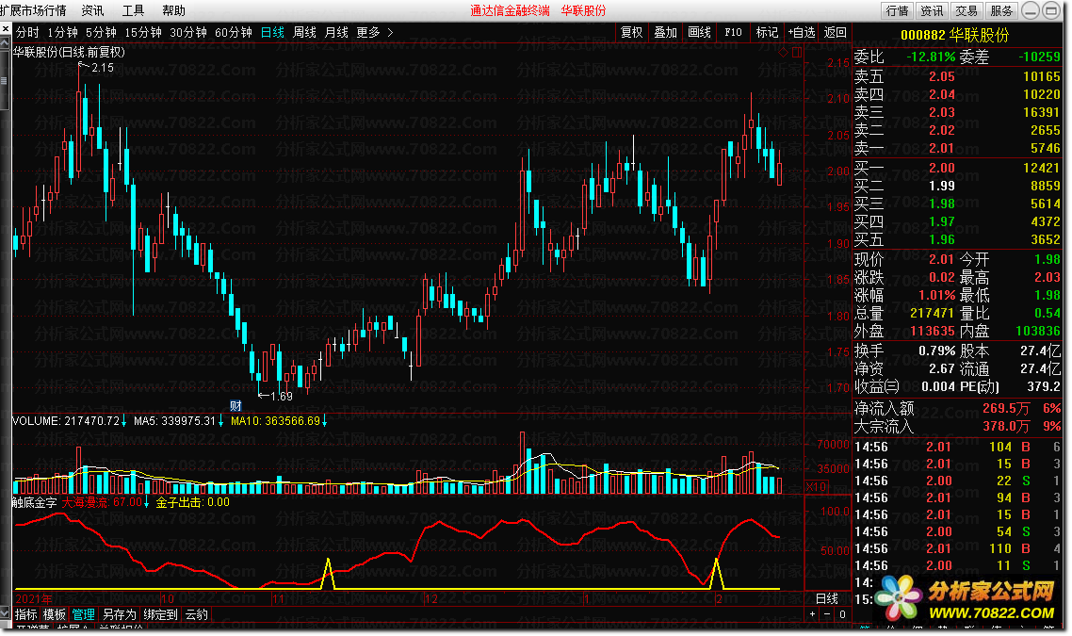Switch to the 分时 intraday view
Image resolution: width=1072 pixels, height=636 pixels.
[x=27, y=32]
